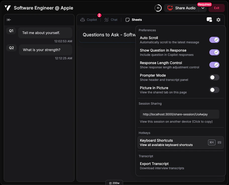The height and width of the screenshot is (185, 229).
Task: Turn off Show Question in Response
Action: 214,52
